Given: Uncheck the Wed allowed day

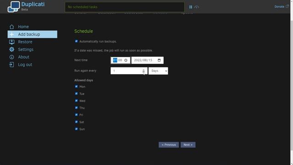Looking at the screenshot, I should 76,101.
